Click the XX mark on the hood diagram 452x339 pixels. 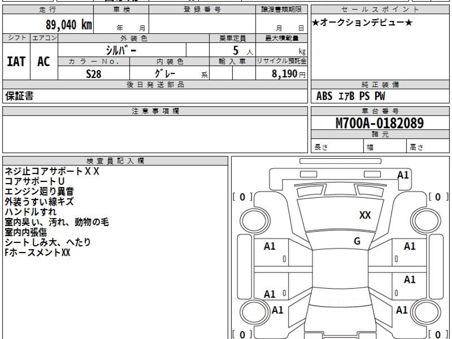click(x=365, y=215)
